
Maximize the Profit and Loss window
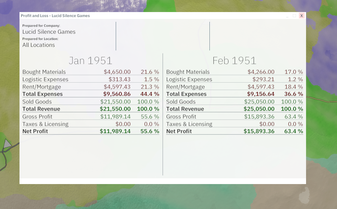294,16
